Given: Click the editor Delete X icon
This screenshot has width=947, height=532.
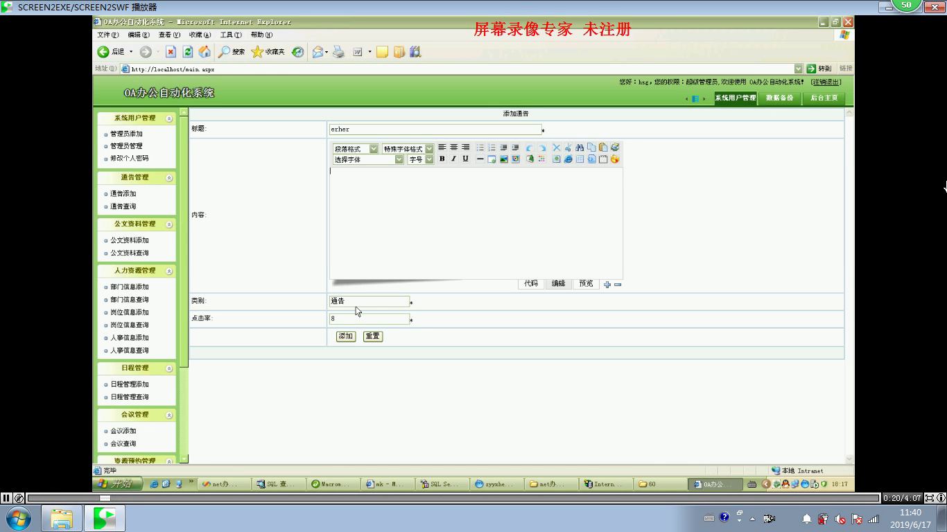Looking at the screenshot, I should tap(557, 148).
